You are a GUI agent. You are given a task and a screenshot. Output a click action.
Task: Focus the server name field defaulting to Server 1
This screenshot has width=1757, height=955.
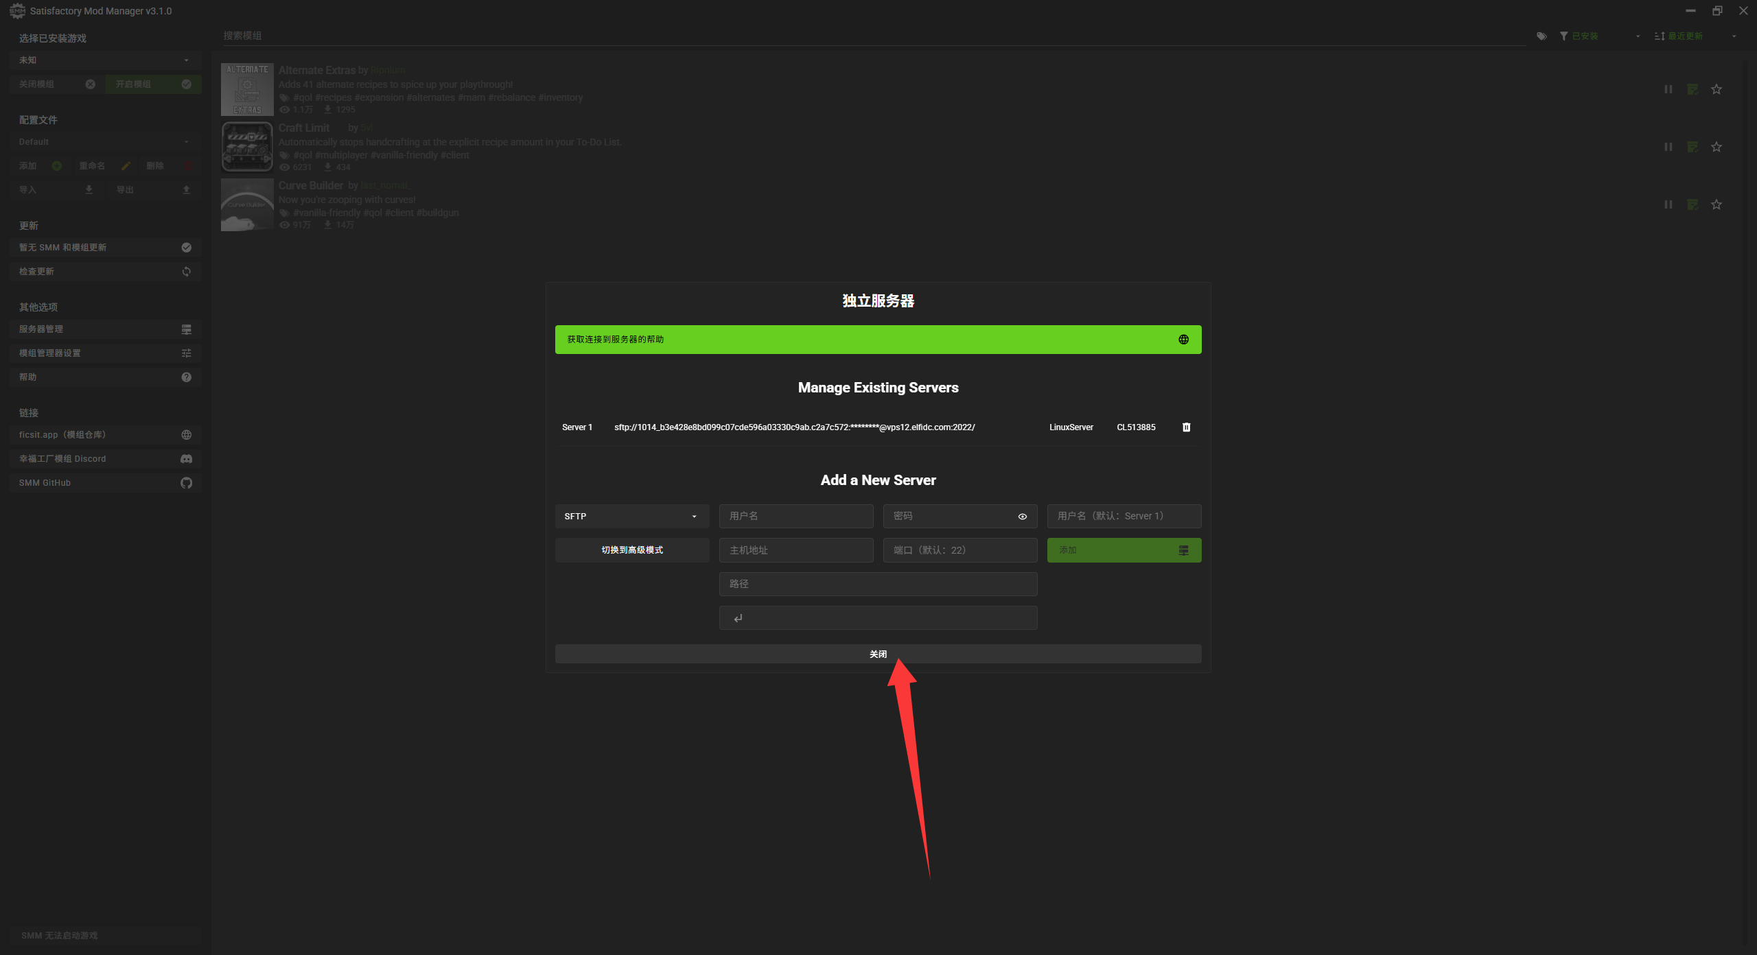pos(1124,516)
